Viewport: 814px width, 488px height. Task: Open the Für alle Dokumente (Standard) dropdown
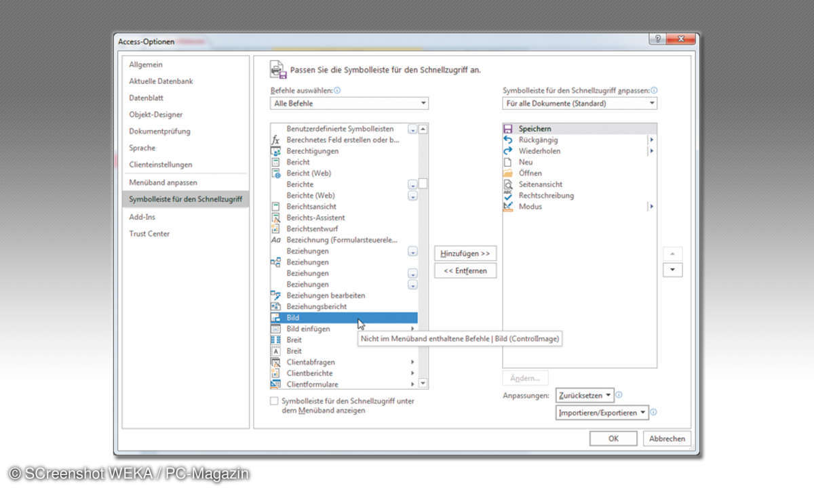(580, 104)
